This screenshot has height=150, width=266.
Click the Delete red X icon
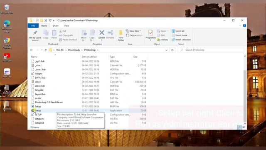click(101, 32)
